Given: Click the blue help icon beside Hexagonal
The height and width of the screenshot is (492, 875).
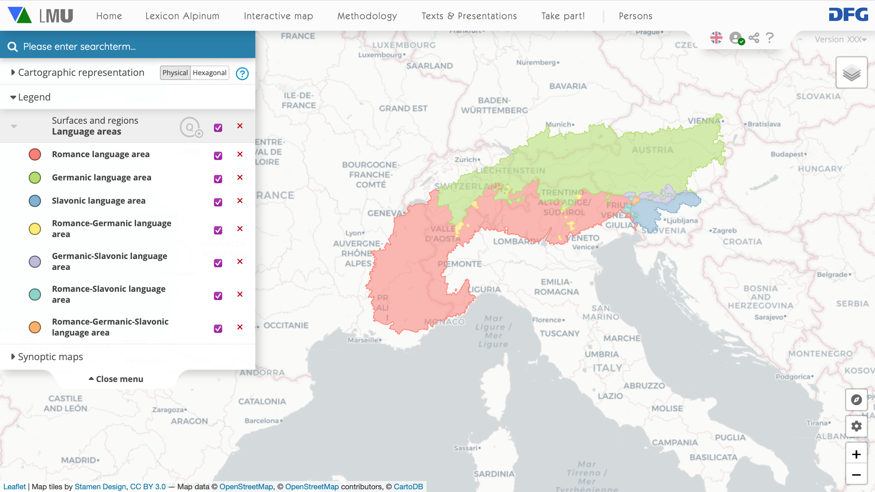Looking at the screenshot, I should click(x=242, y=73).
